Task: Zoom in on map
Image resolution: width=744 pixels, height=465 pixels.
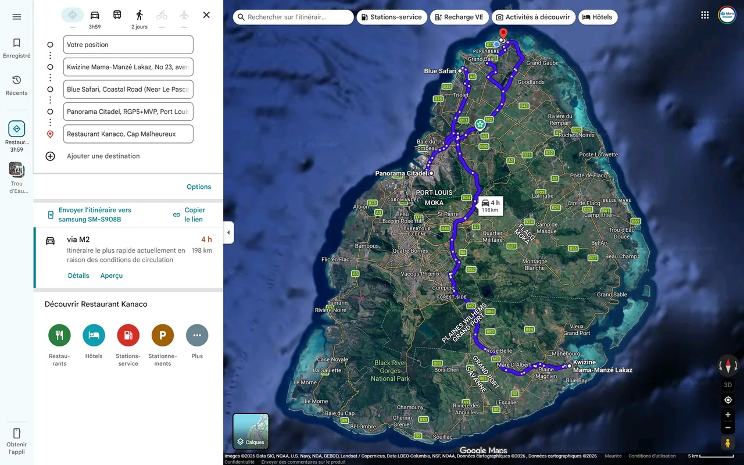Action: tap(728, 415)
